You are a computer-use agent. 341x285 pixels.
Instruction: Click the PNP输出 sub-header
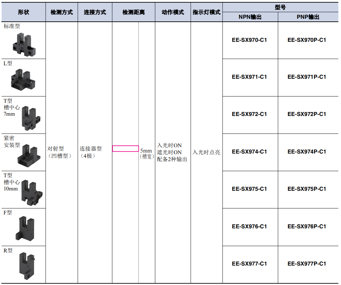tap(308, 17)
